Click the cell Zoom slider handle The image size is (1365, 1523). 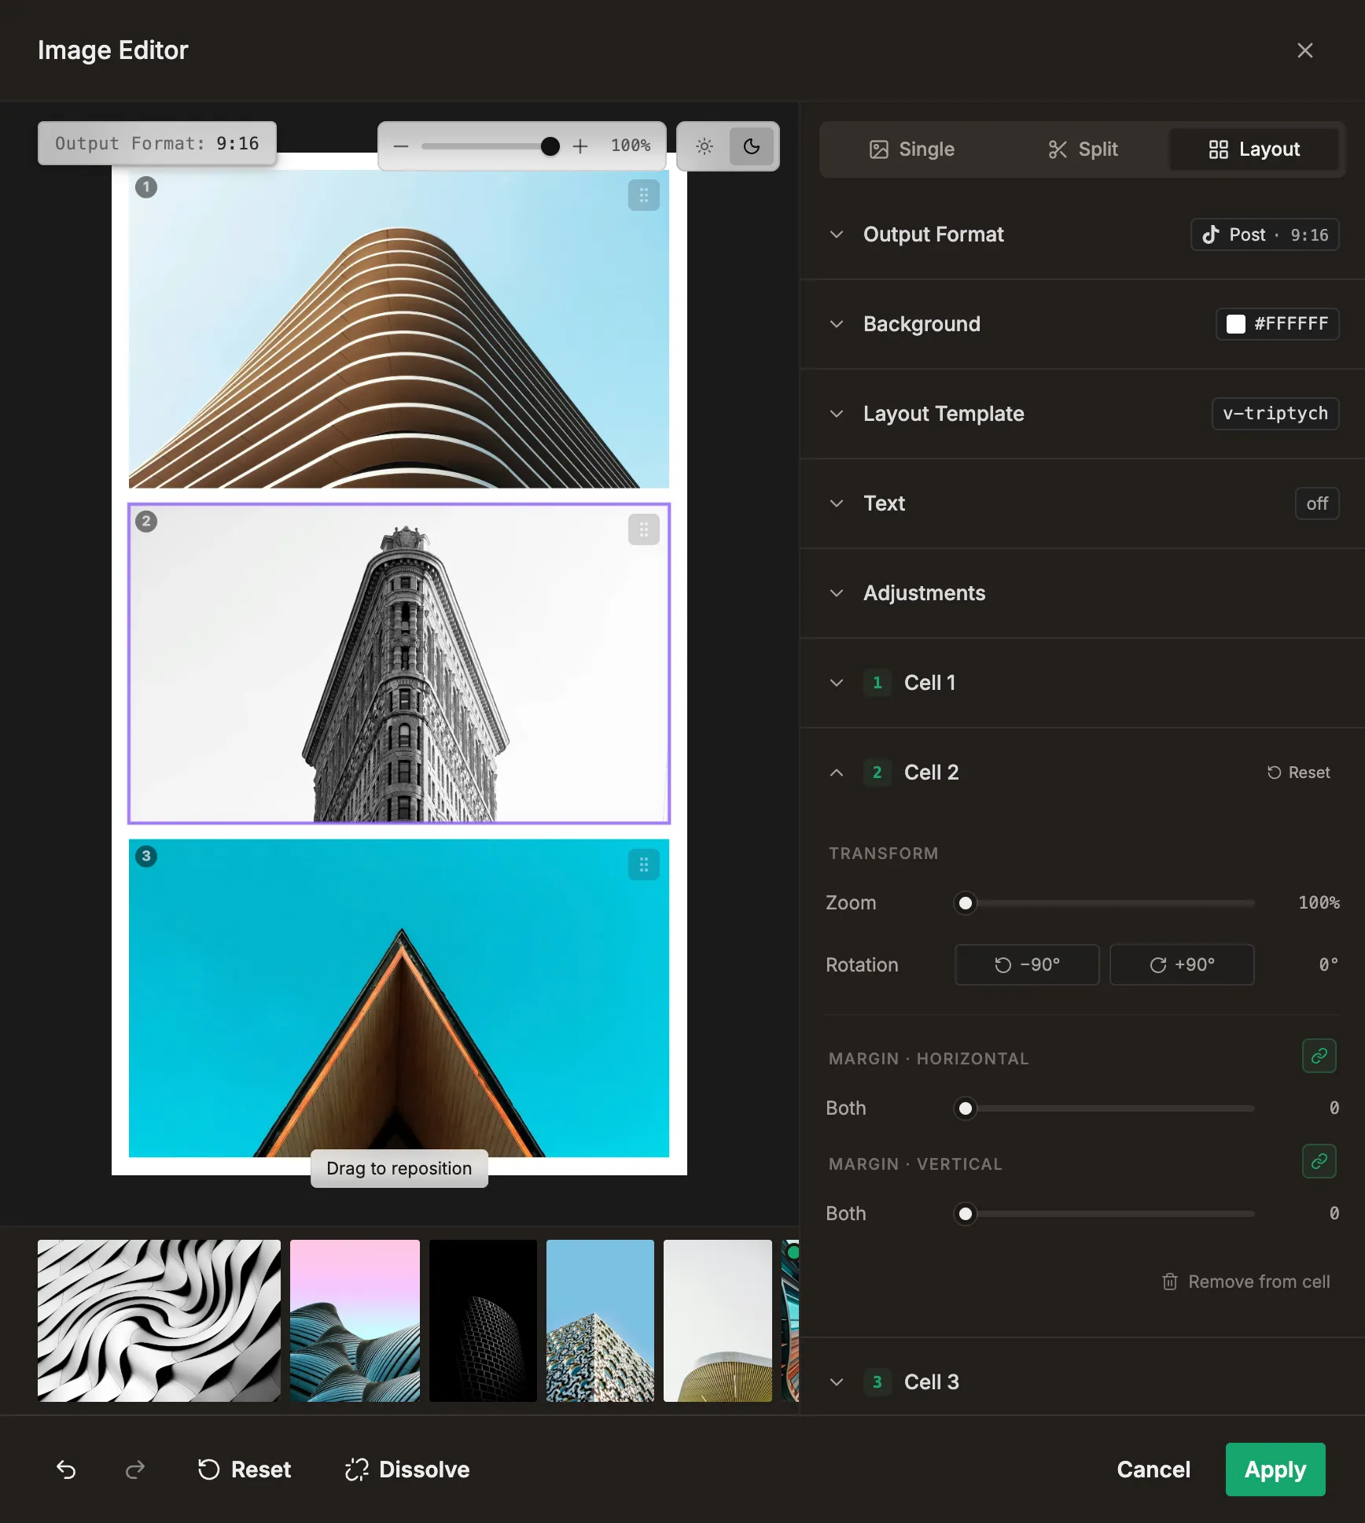point(966,903)
